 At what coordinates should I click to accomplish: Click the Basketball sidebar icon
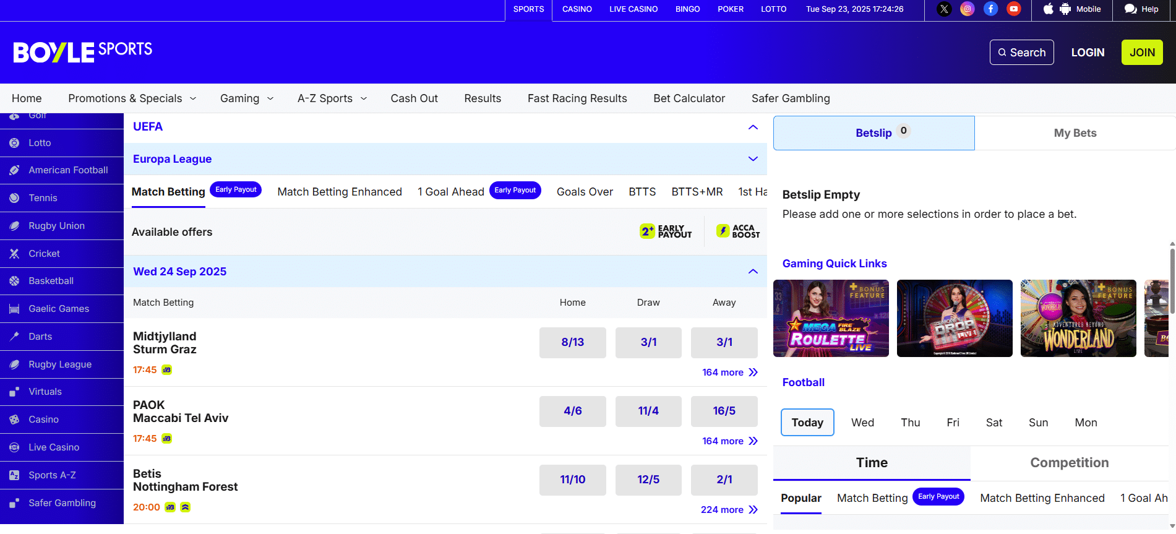pos(14,281)
